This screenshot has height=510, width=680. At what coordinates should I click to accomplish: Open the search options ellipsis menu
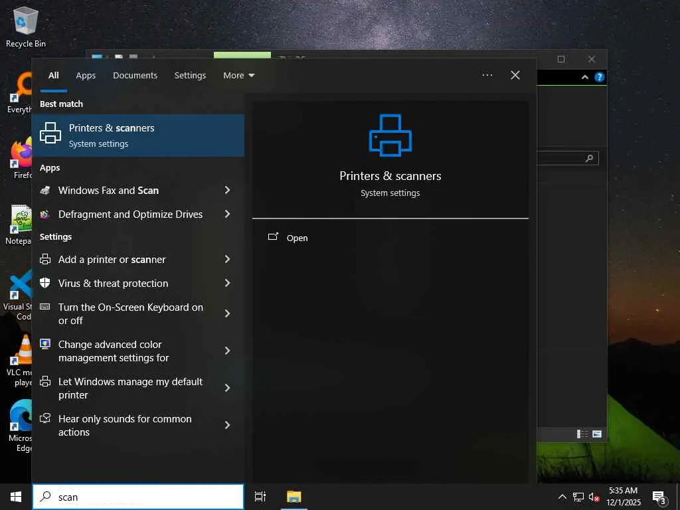(487, 75)
